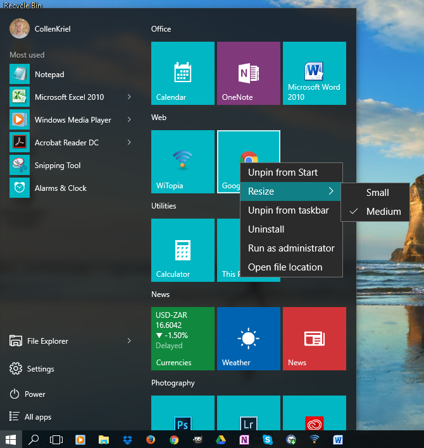Click the News group header

pyautogui.click(x=161, y=294)
